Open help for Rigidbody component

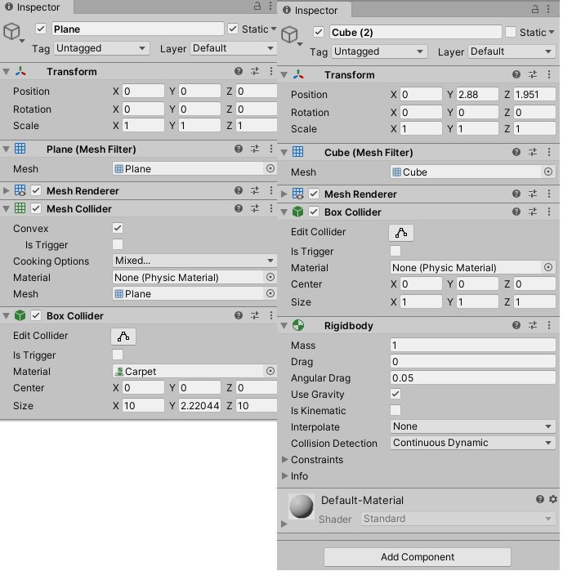click(516, 326)
